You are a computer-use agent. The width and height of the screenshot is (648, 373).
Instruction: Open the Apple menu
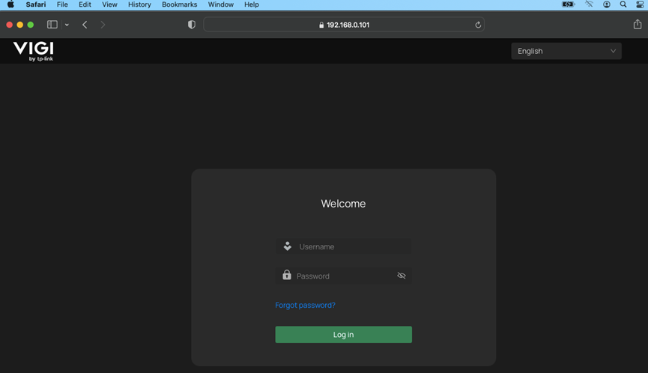tap(10, 4)
